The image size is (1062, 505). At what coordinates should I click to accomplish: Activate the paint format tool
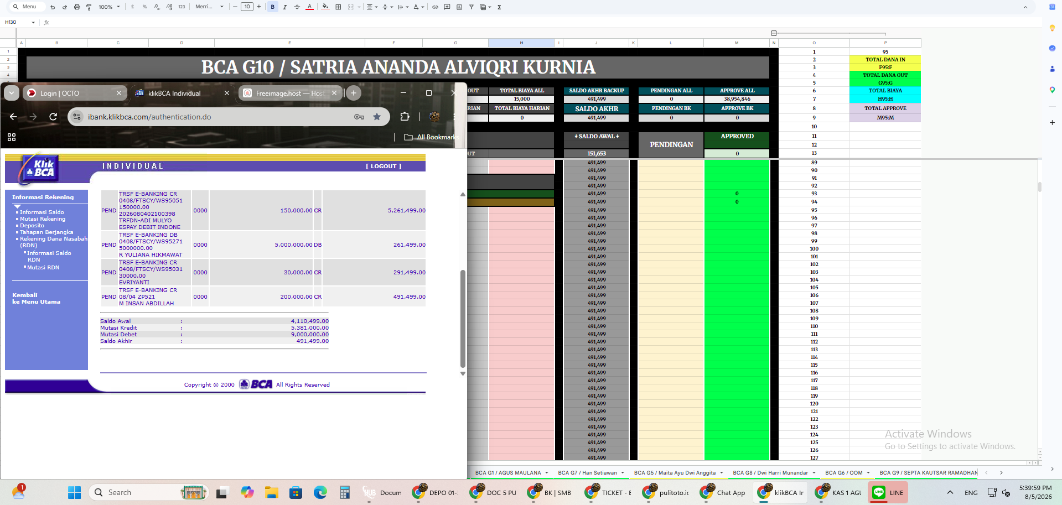pos(89,7)
